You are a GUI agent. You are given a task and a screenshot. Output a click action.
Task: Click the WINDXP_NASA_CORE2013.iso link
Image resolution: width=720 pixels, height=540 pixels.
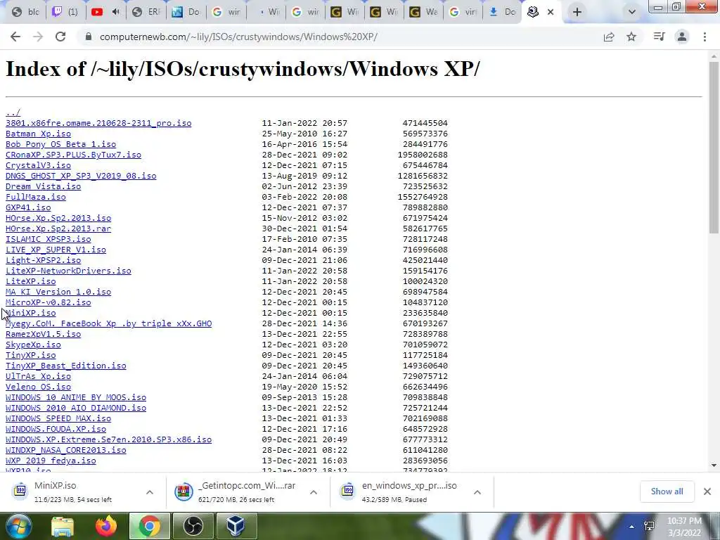[65, 450]
